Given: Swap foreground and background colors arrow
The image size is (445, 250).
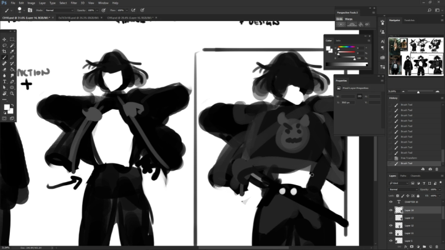Looking at the screenshot, I should coord(12,106).
